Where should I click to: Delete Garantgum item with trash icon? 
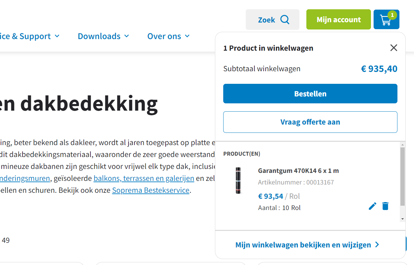[x=385, y=206]
